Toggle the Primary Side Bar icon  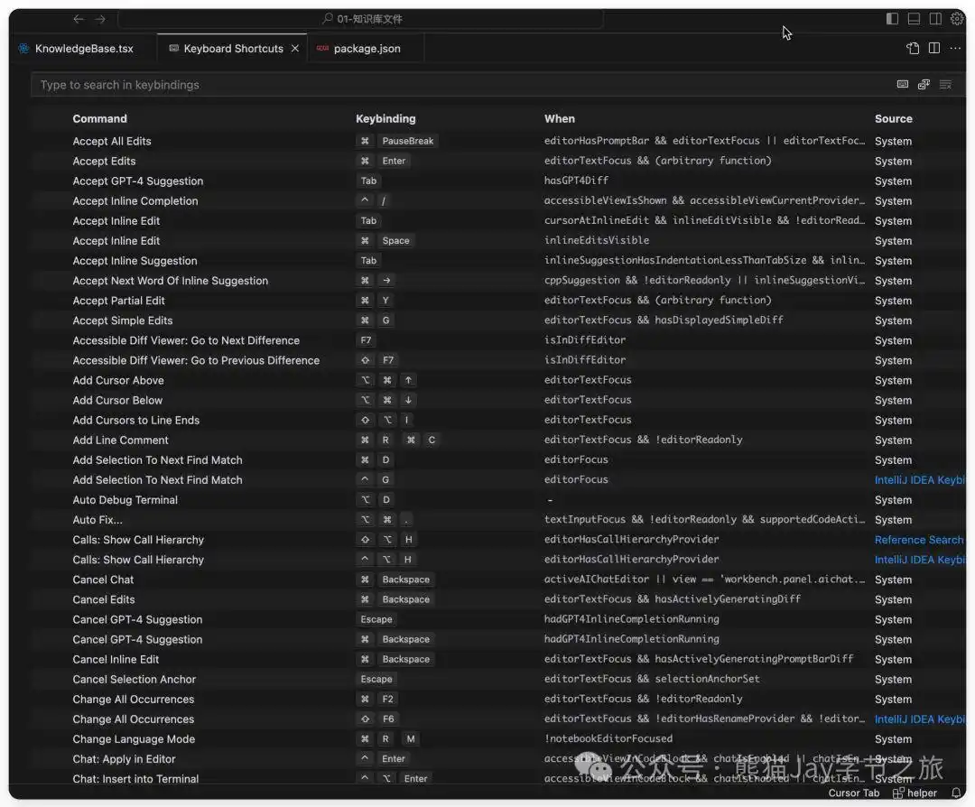point(892,18)
